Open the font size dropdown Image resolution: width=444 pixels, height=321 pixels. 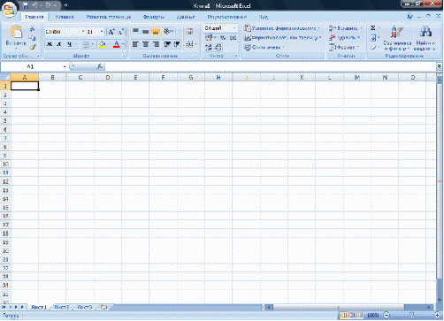tap(102, 32)
